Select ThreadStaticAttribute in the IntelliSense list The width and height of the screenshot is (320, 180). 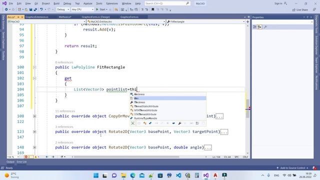[168, 106]
